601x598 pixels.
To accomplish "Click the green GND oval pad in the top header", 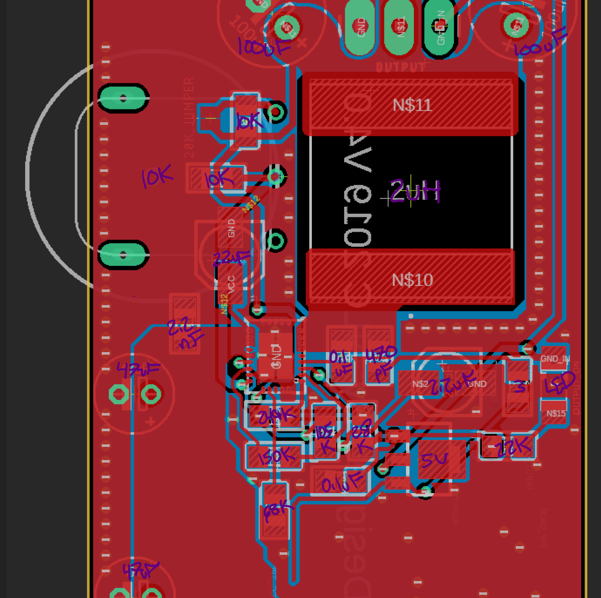I will (x=360, y=27).
